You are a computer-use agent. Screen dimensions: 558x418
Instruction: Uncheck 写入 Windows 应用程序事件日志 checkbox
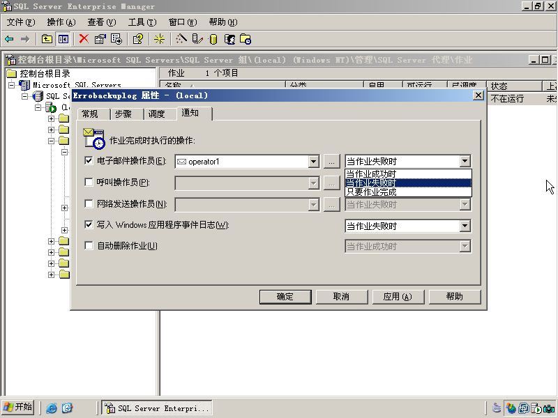click(89, 224)
